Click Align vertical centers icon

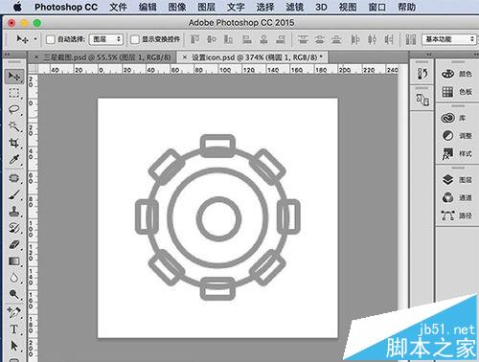pyautogui.click(x=212, y=39)
